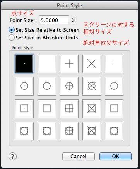This screenshot has height=169, width=140.
Task: Choose circle-in-square with plus style
Action: pyautogui.click(x=69, y=131)
